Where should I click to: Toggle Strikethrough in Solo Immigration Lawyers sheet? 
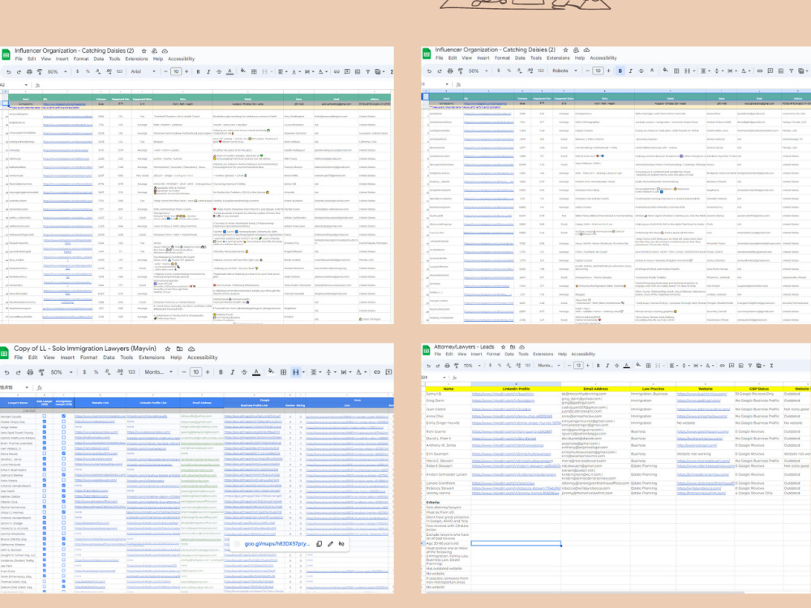click(244, 372)
